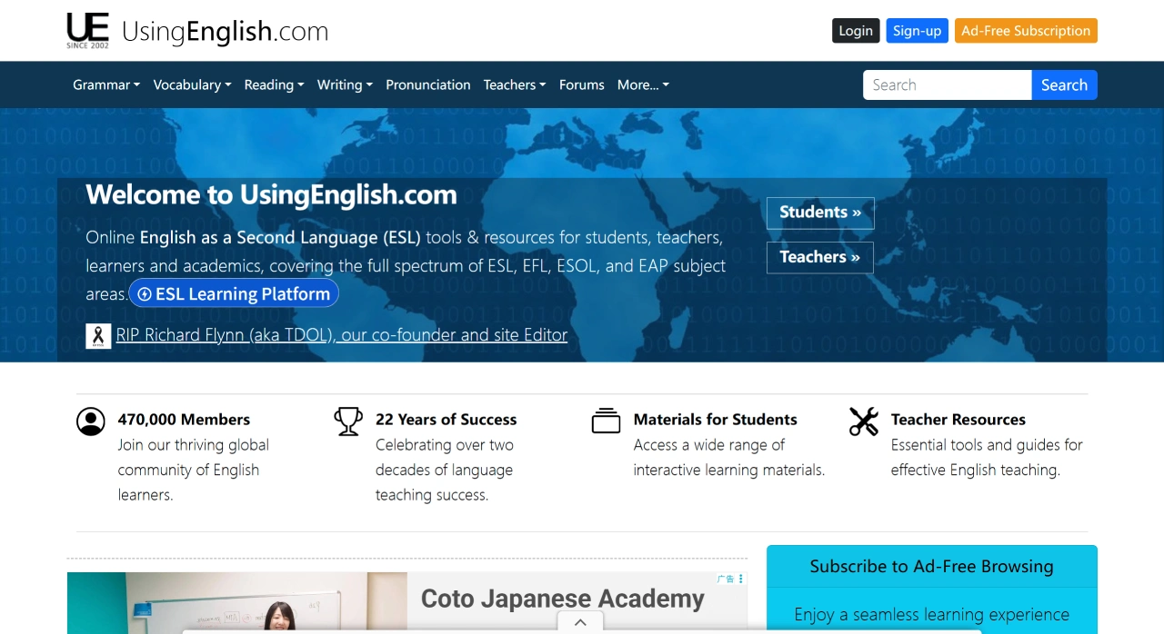Expand the More... dropdown menu
Image resolution: width=1164 pixels, height=634 pixels.
[643, 84]
